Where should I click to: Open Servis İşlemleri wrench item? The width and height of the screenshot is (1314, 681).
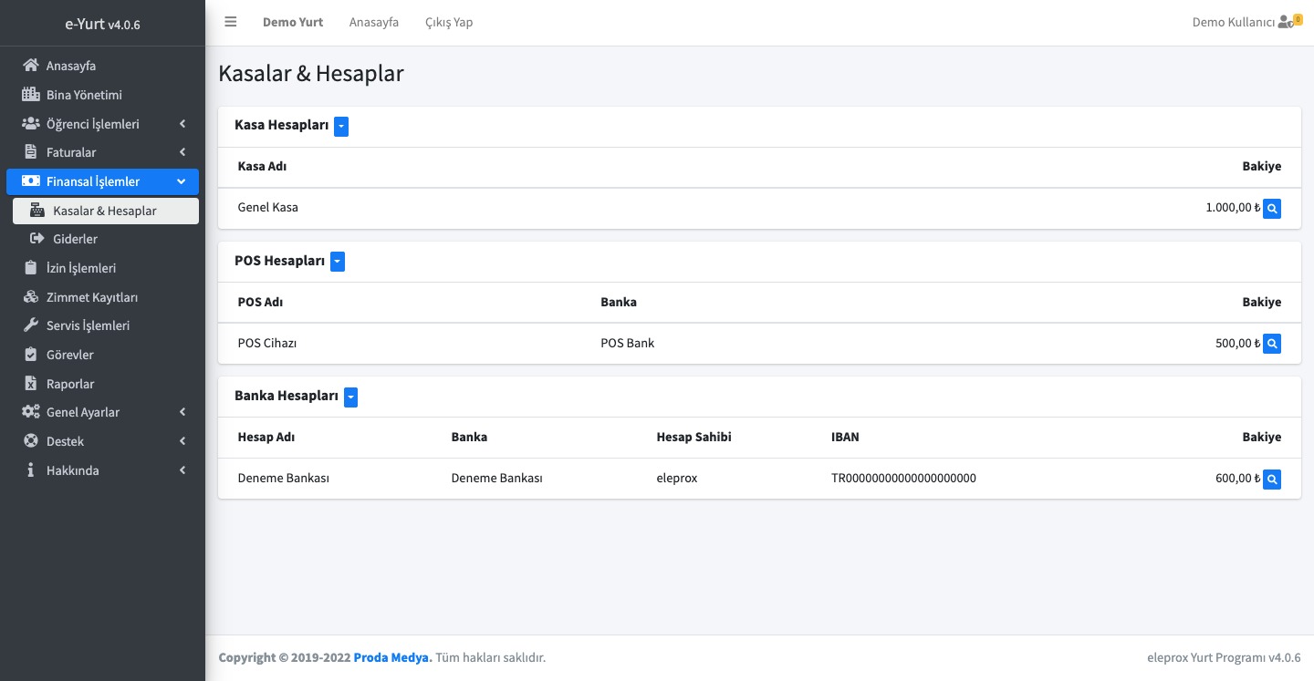[x=88, y=325]
